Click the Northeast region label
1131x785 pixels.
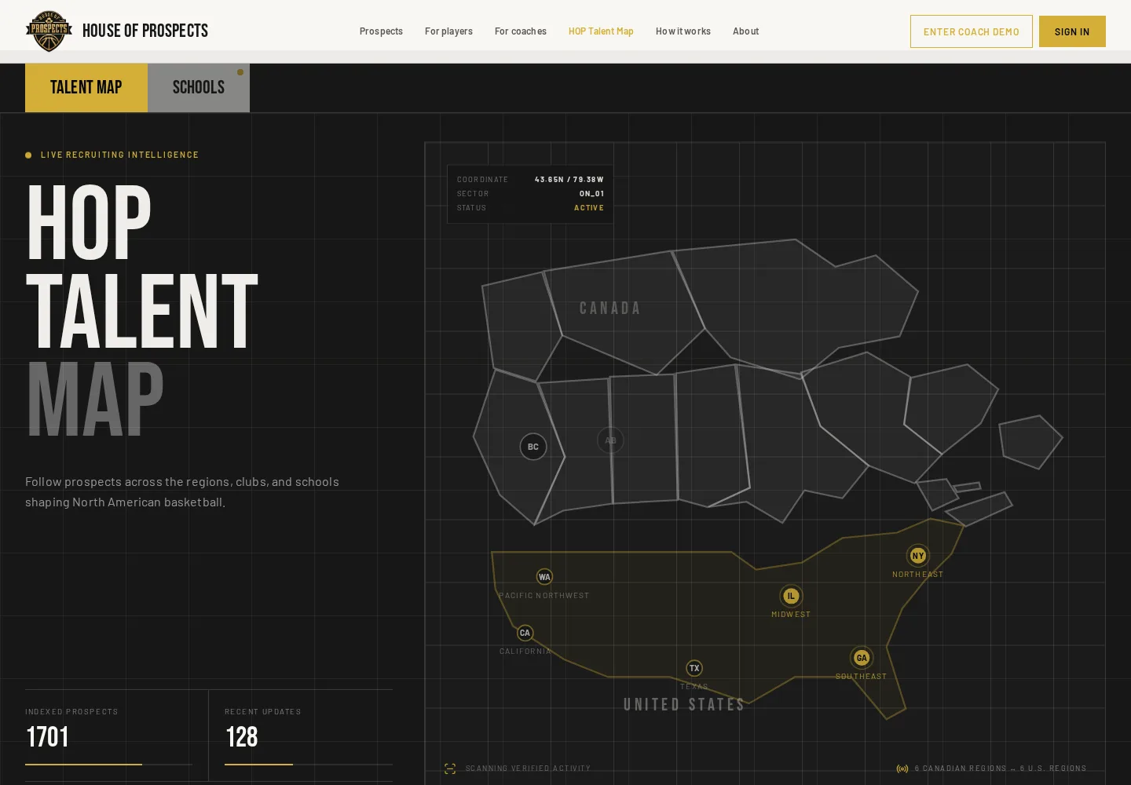point(917,575)
